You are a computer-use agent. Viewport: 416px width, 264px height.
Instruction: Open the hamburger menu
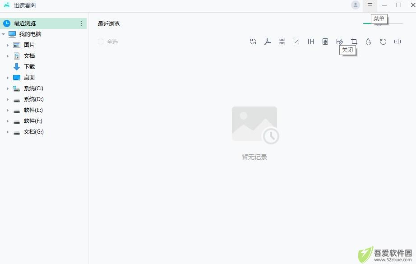click(x=370, y=5)
